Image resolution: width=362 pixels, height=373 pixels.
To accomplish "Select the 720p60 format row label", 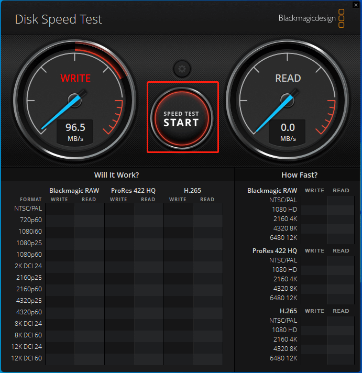I will pos(31,220).
